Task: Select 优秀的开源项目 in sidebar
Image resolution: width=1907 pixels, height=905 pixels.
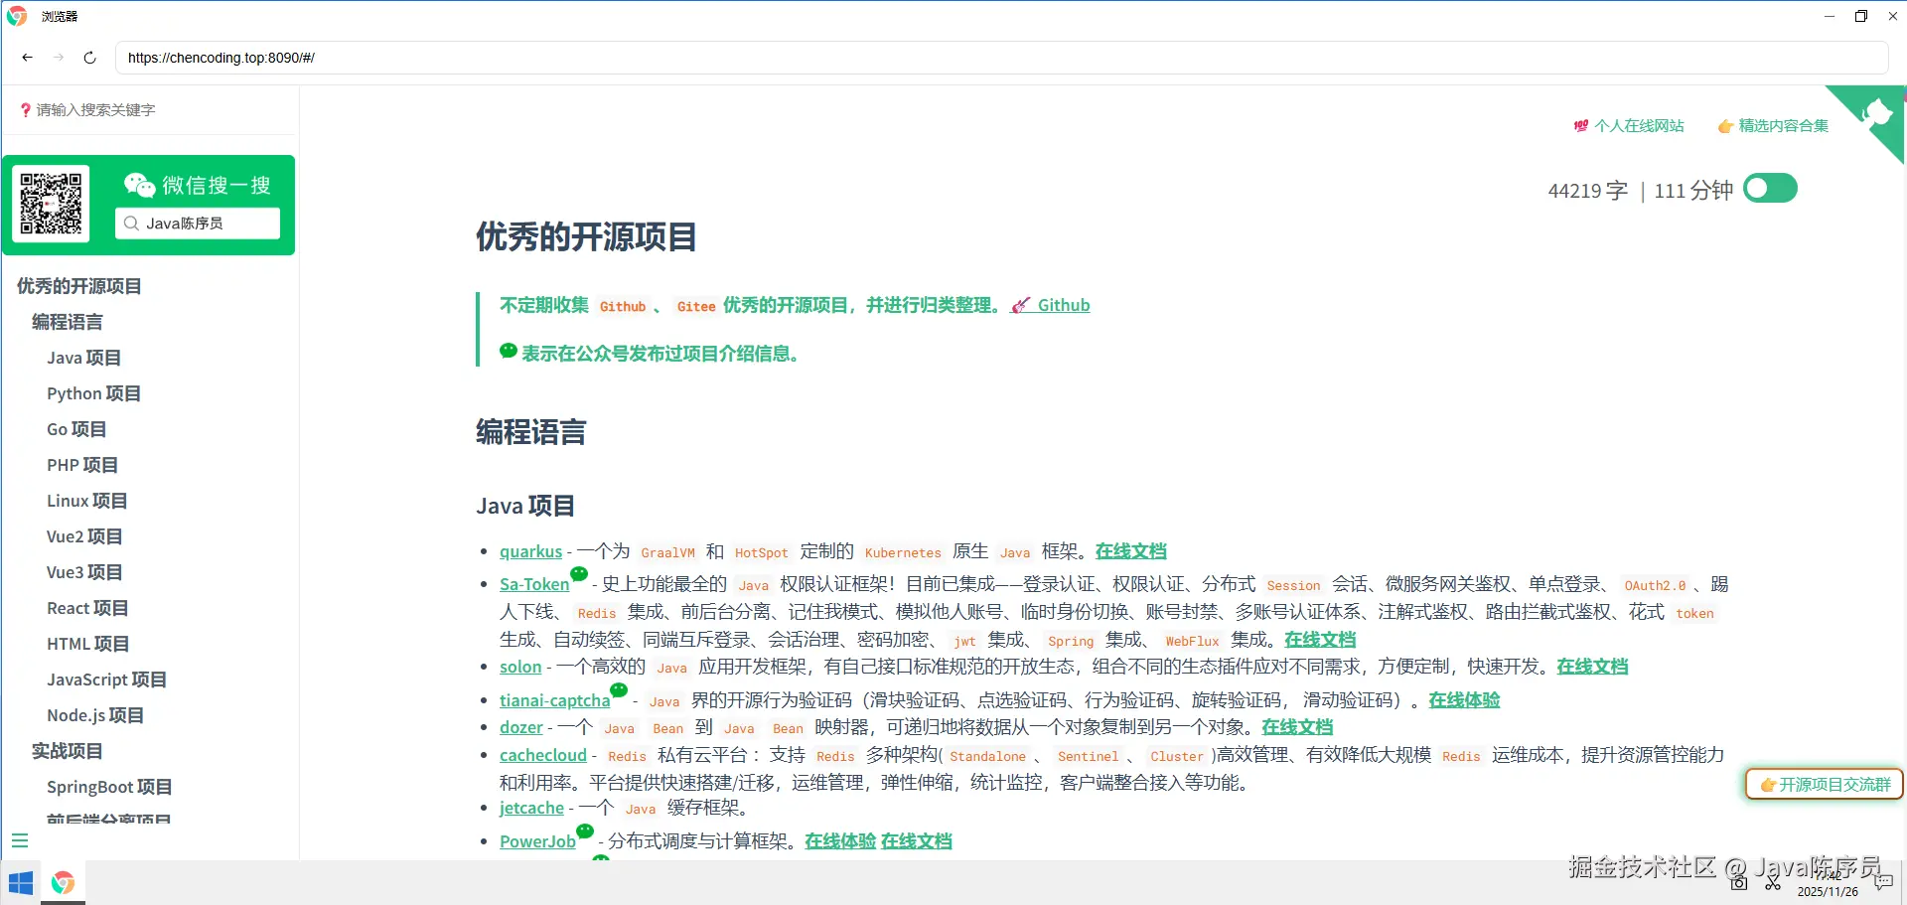Action: (x=79, y=286)
